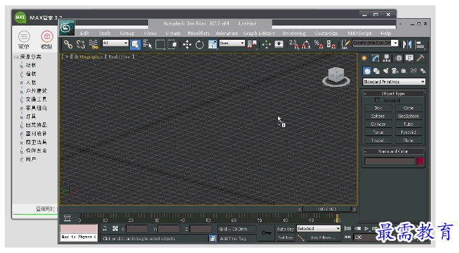Screen dimensions: 459x253
Task: Open the Standard Primitives dropdown
Action: [x=394, y=81]
